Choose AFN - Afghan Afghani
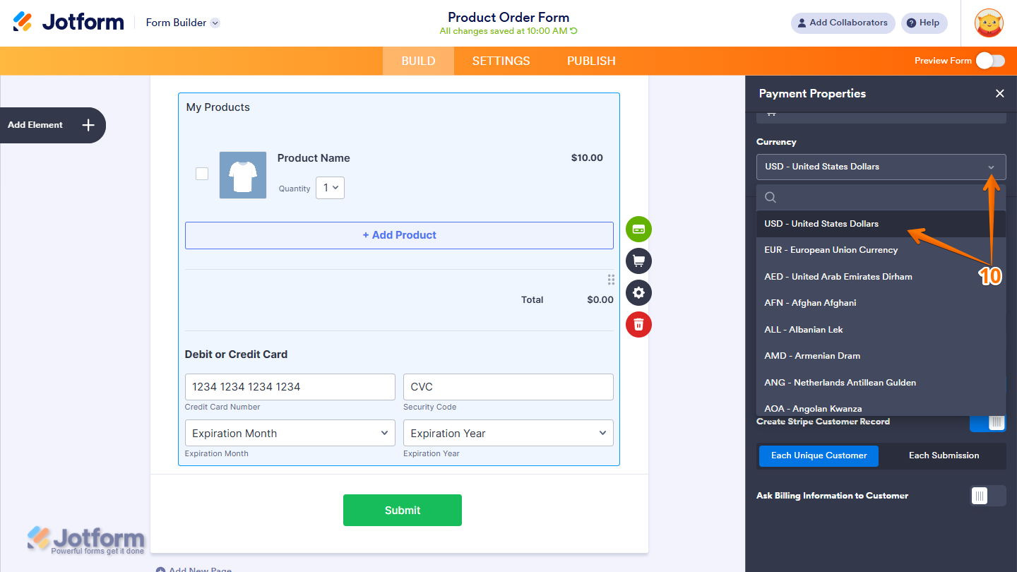Viewport: 1017px width, 572px height. pos(881,303)
